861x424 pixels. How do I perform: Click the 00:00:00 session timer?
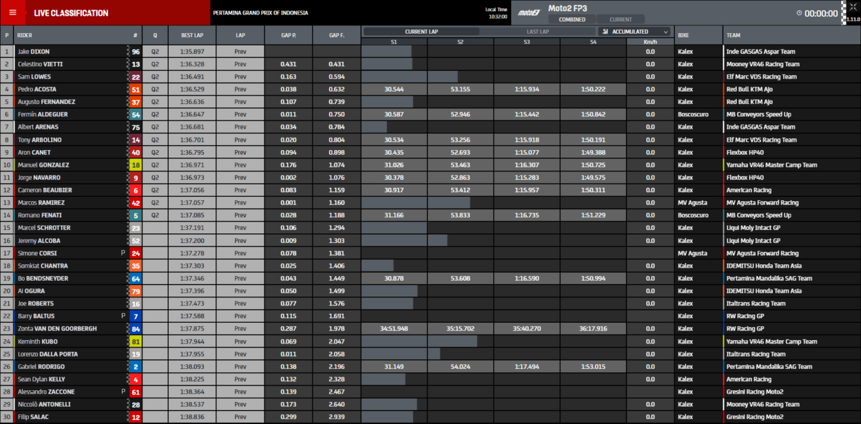tap(821, 13)
